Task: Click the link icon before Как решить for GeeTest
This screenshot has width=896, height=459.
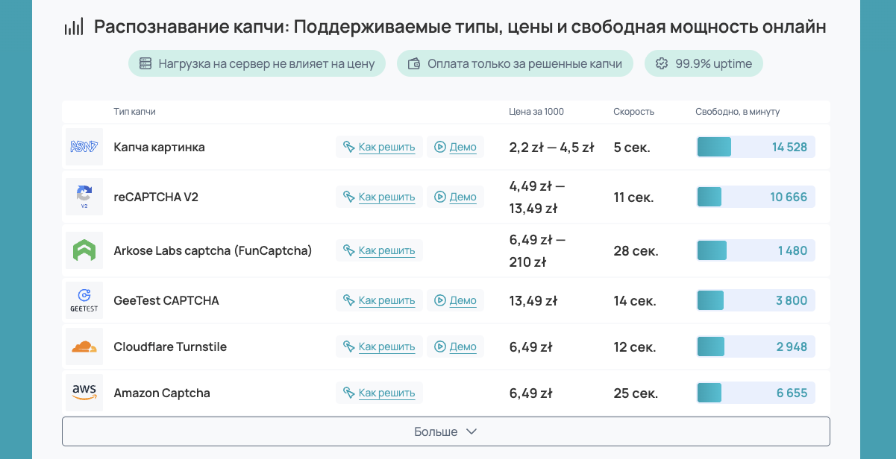Action: pos(348,300)
